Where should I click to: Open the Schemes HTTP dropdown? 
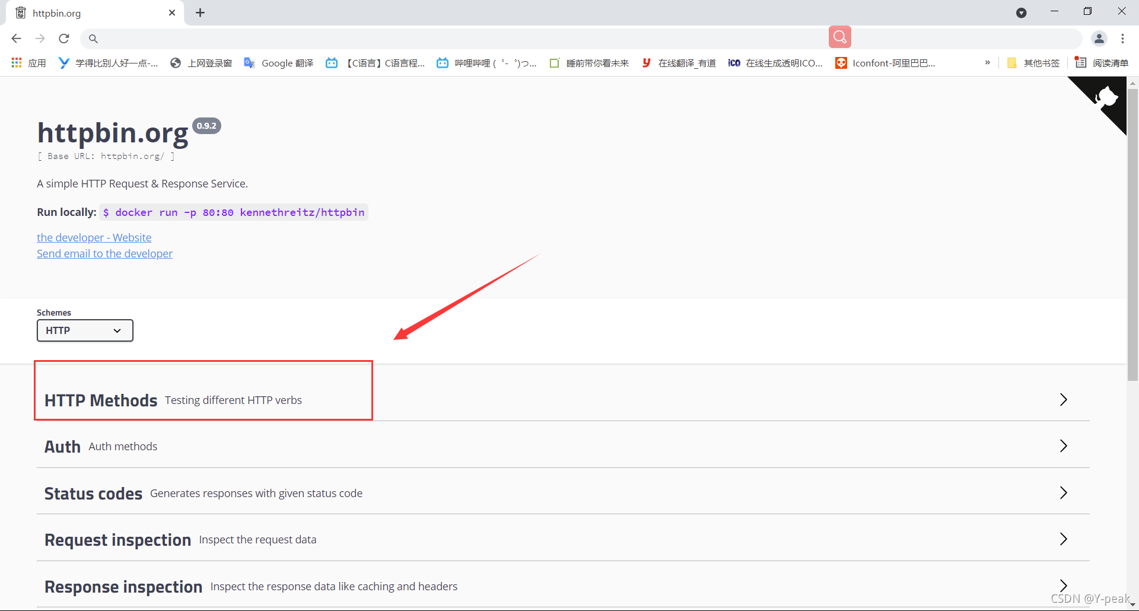pos(85,330)
